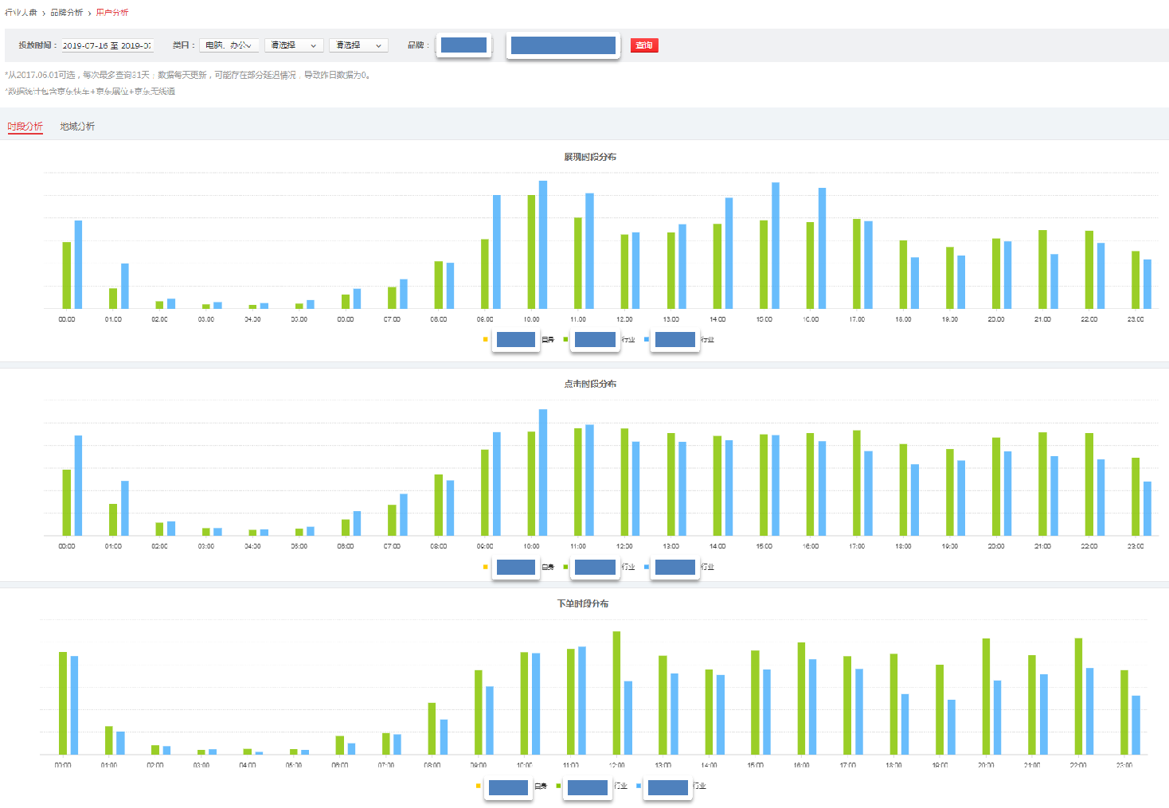
Task: Click blue color swatch in 下单时段分布 legend
Action: (x=639, y=786)
